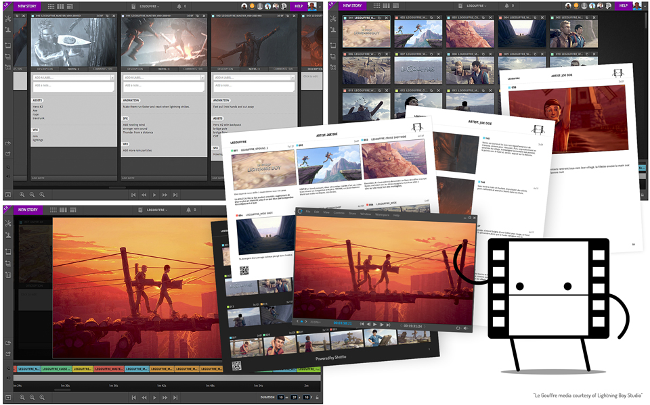650x405 pixels.
Task: Switch to grid view in top-left window
Action: point(51,6)
